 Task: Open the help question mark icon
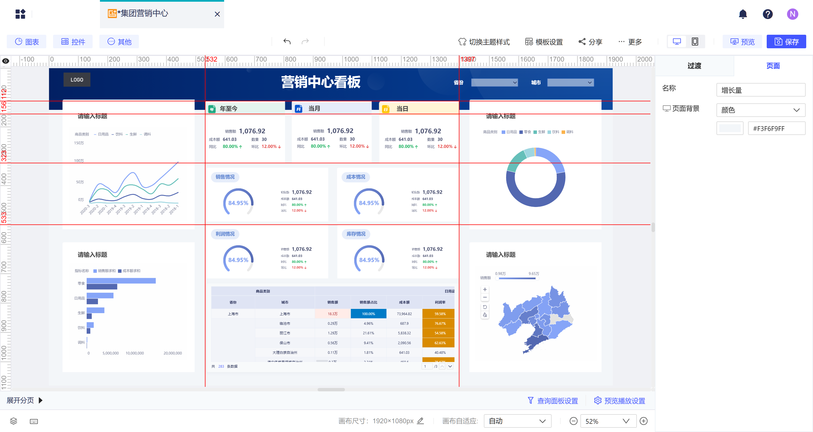[x=767, y=14]
